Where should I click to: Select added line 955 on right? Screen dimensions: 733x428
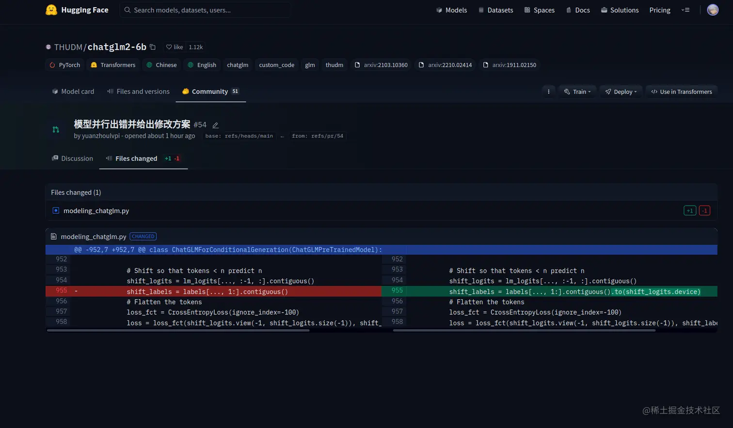tap(549, 291)
